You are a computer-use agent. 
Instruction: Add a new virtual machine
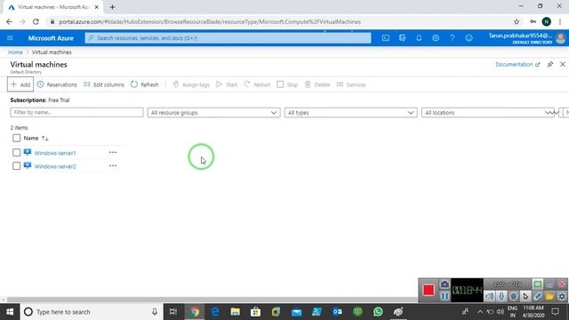point(20,84)
